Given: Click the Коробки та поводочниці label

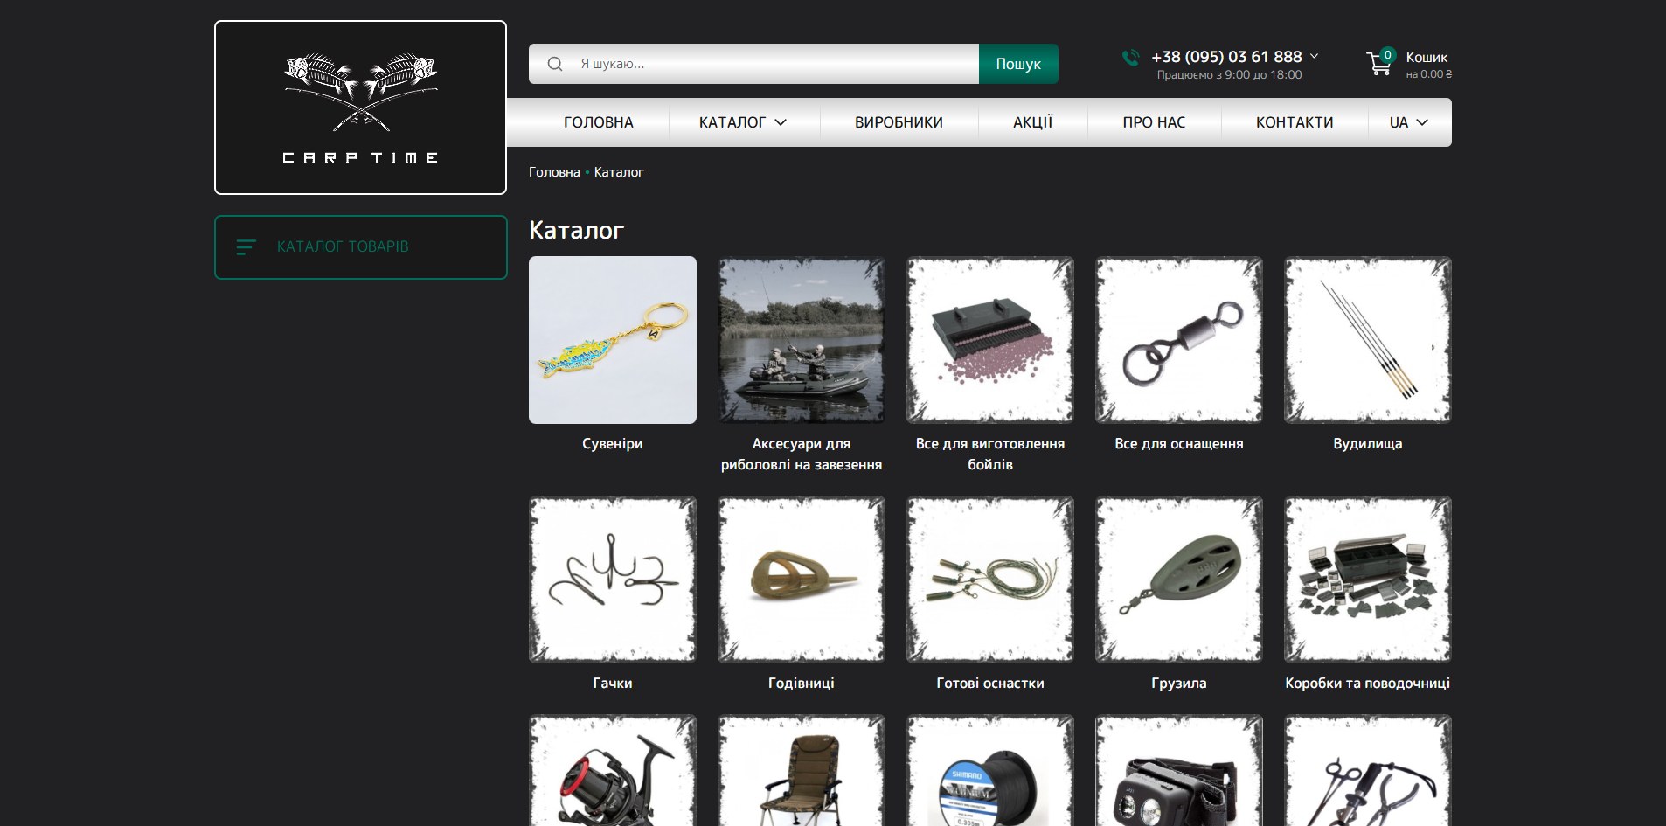Looking at the screenshot, I should coord(1368,684).
